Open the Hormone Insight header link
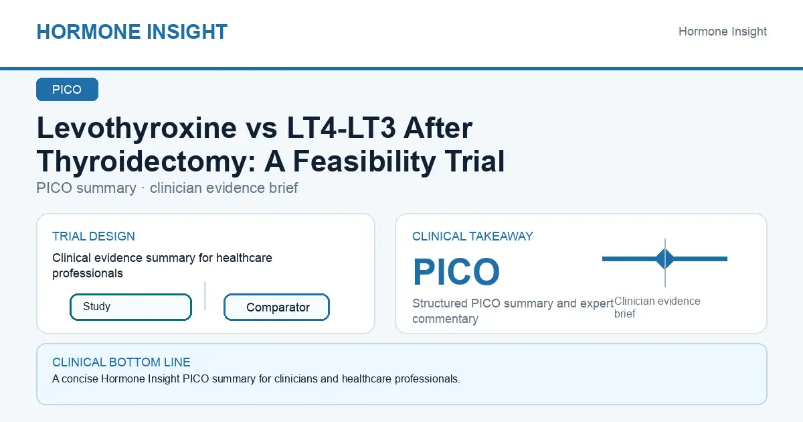 (723, 31)
